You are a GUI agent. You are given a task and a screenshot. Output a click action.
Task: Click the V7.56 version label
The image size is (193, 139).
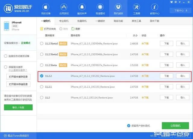pyautogui.click(x=153, y=136)
